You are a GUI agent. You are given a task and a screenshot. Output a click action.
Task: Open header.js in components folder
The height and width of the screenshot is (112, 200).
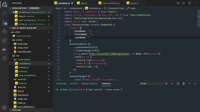tap(24, 68)
